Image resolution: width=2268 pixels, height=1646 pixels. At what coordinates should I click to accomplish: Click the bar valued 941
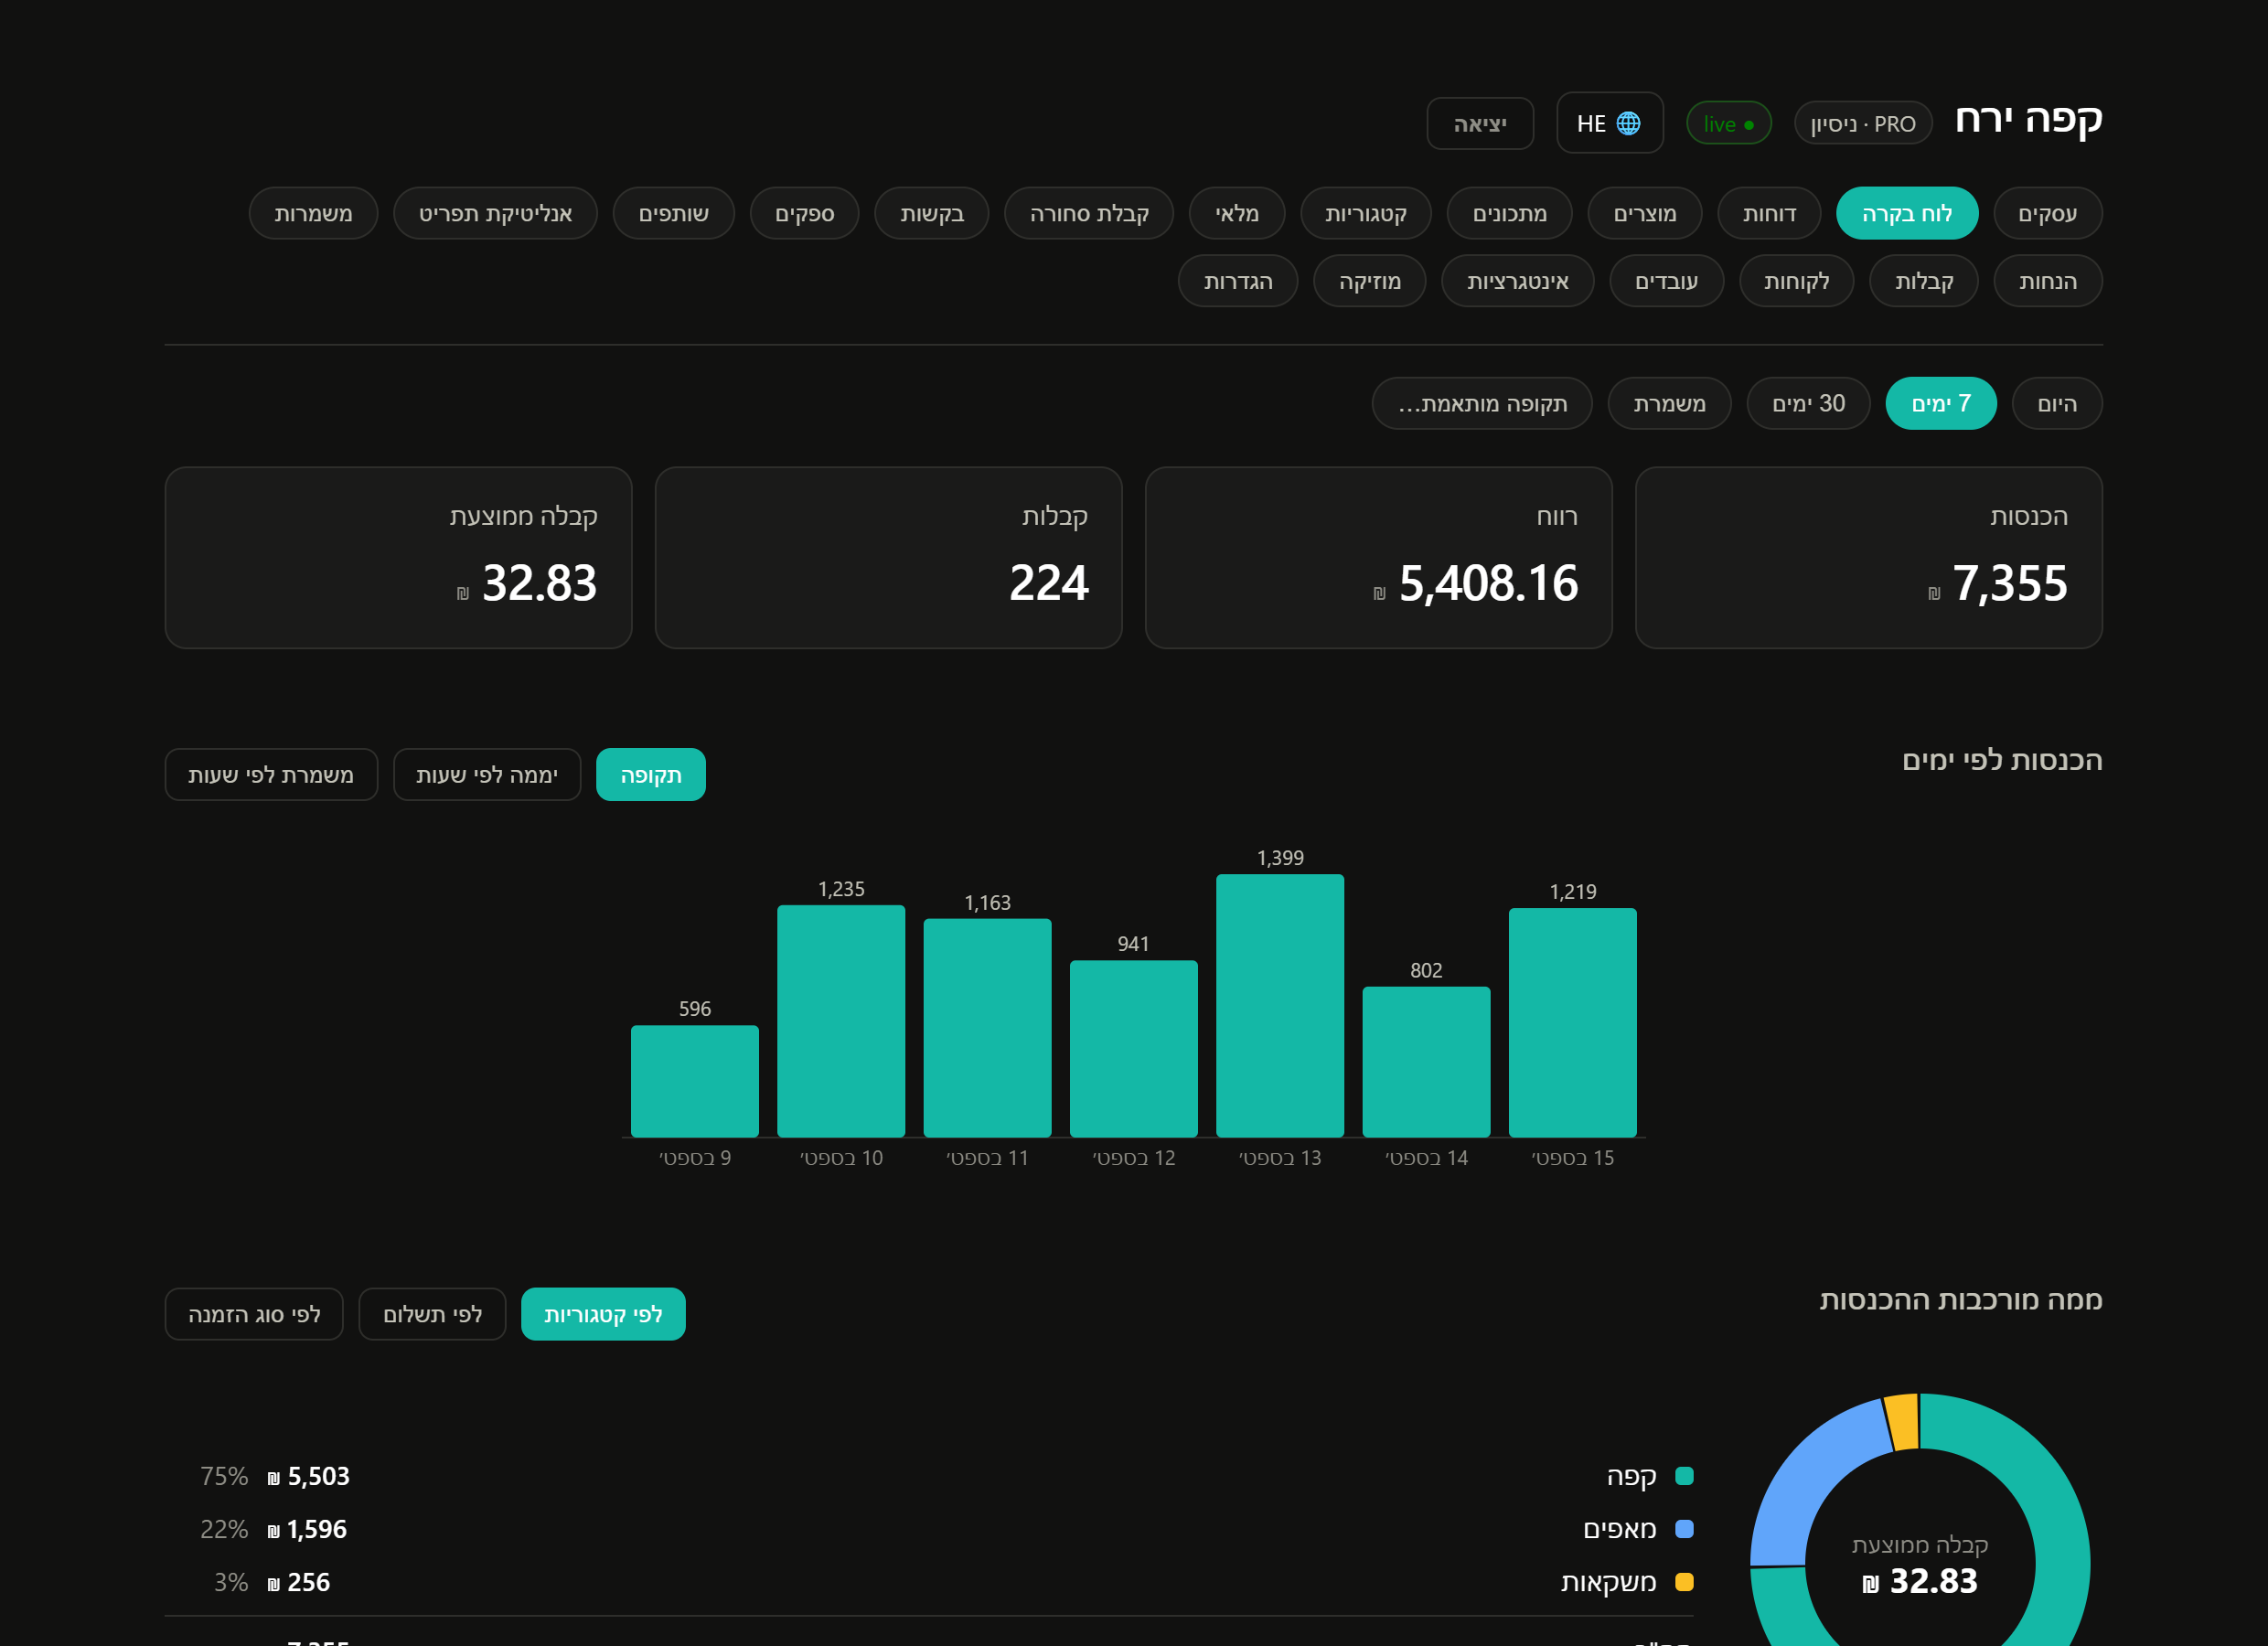point(1134,1049)
